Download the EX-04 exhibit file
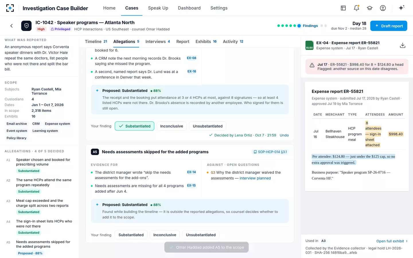 403,45
